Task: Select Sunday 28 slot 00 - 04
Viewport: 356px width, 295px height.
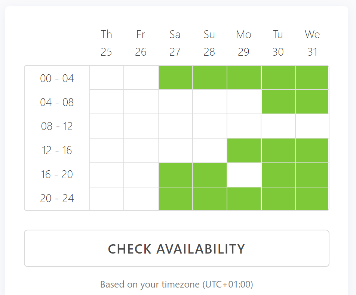Action: coord(209,78)
